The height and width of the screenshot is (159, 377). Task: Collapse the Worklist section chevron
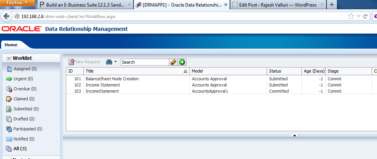(x=8, y=58)
